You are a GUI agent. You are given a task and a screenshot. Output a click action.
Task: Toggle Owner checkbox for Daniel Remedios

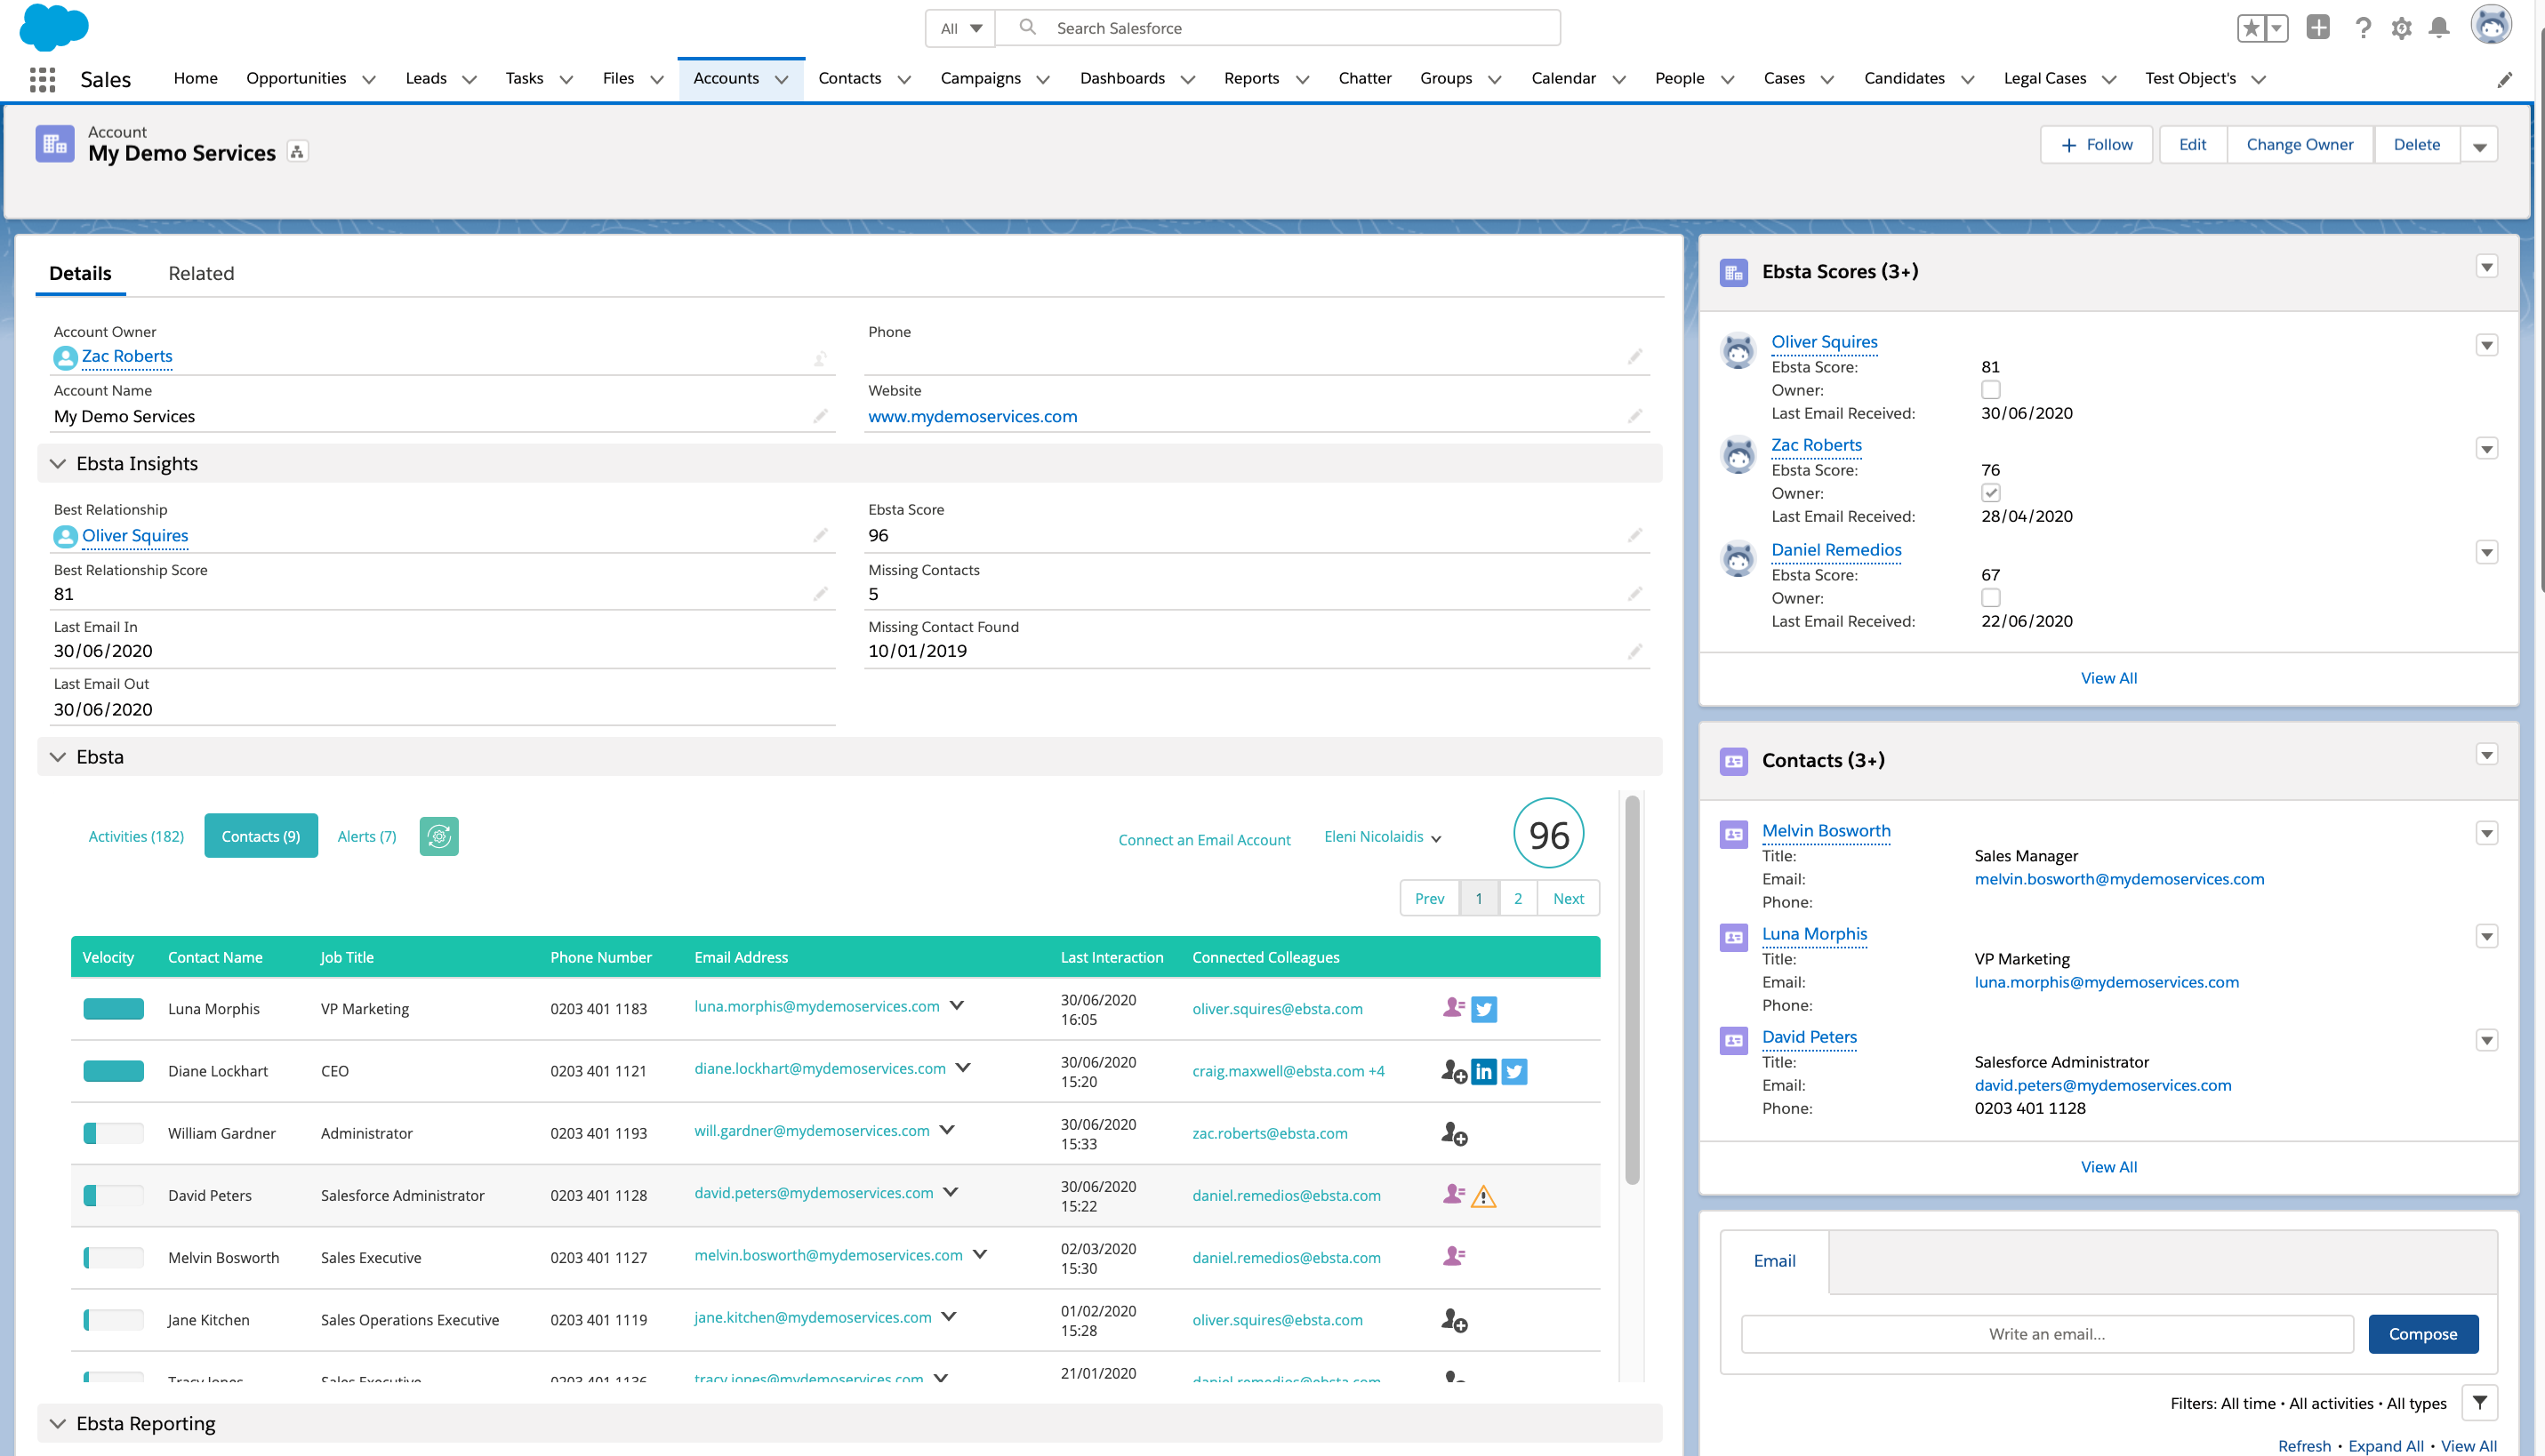pos(1990,598)
